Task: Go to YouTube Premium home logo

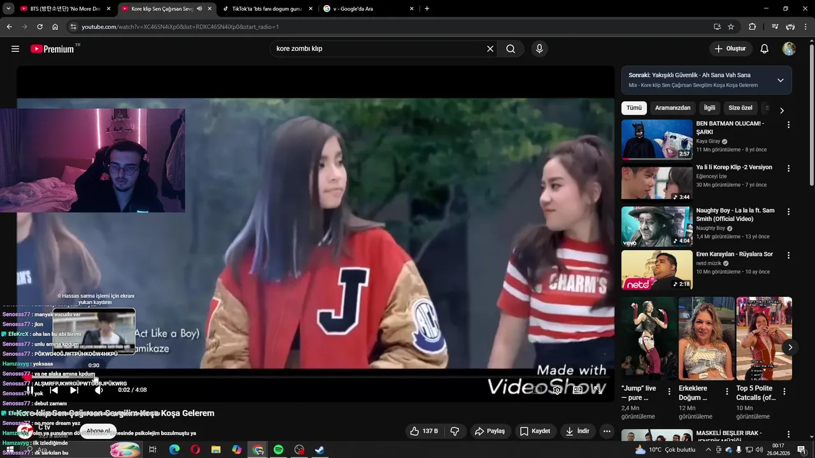Action: click(52, 49)
